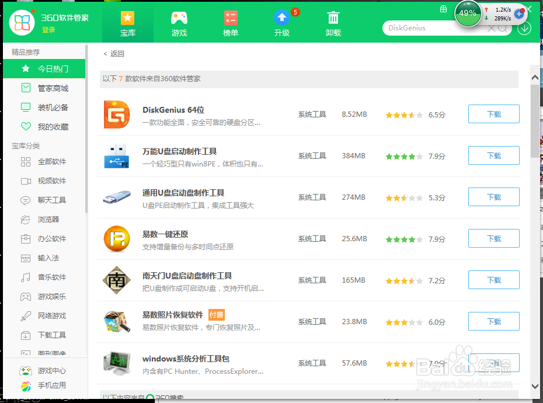Click the 49% memory accelerator ball
Viewport: 543px width, 403px height.
(x=468, y=13)
